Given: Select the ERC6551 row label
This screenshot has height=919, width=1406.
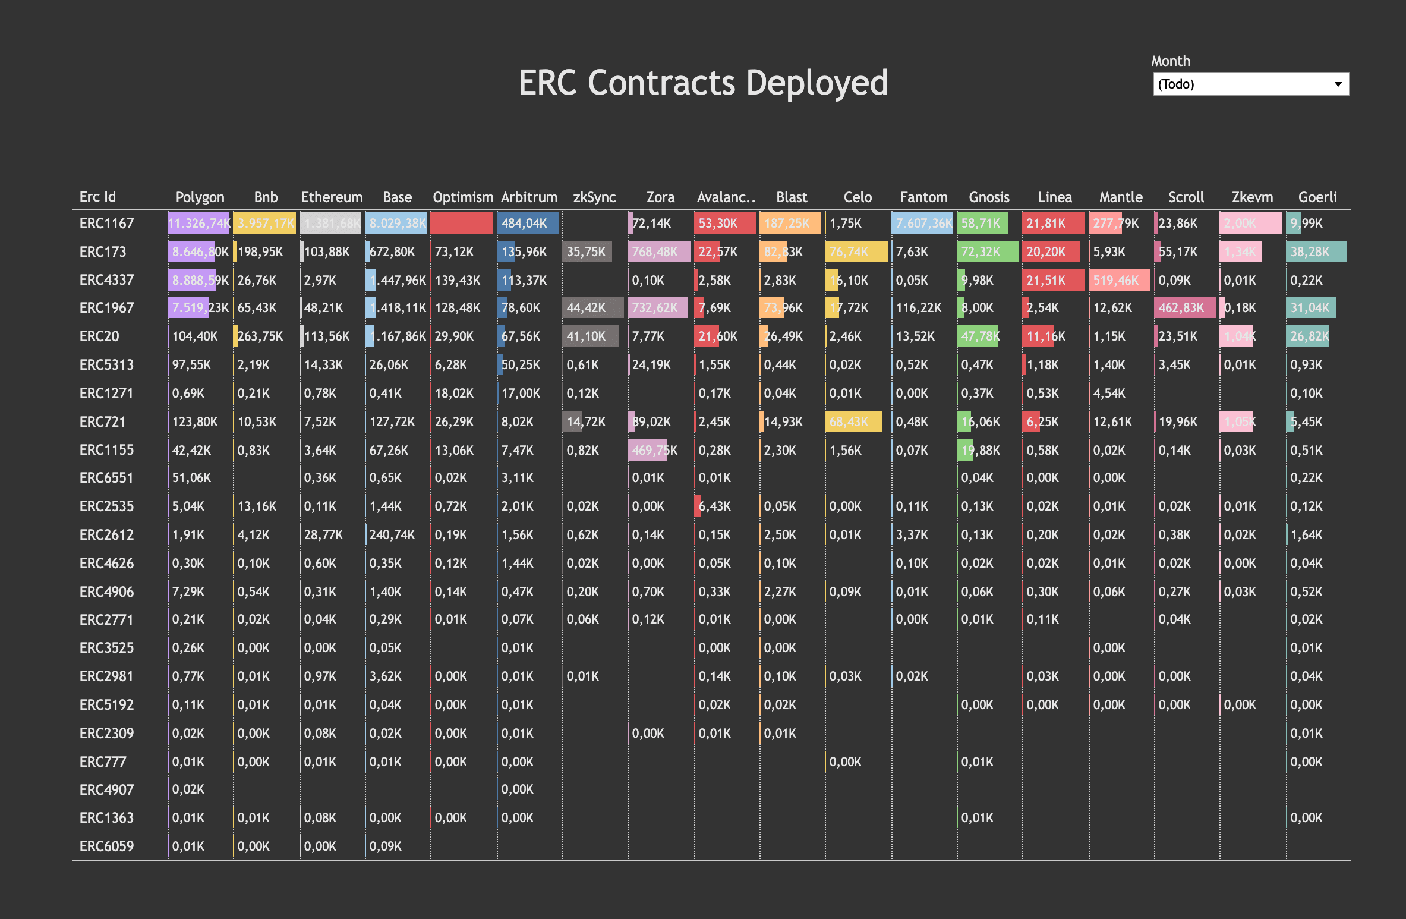Looking at the screenshot, I should pos(107,478).
